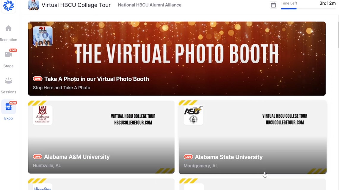The image size is (339, 190).
Task: Switch to the Expo tab
Action: pos(9,111)
